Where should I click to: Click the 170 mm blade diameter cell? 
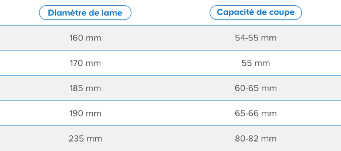point(85,63)
